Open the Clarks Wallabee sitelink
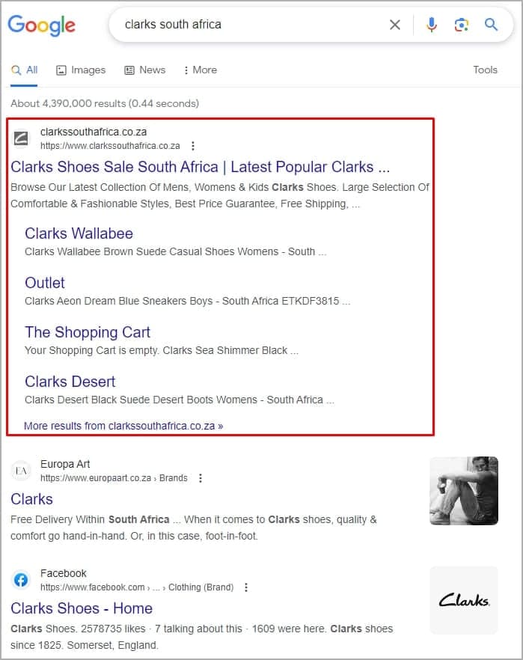 [x=79, y=233]
